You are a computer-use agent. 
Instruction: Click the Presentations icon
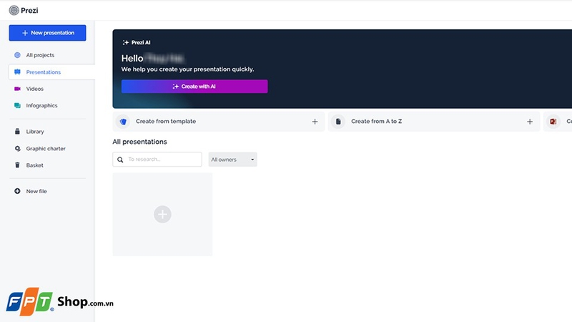coord(17,72)
